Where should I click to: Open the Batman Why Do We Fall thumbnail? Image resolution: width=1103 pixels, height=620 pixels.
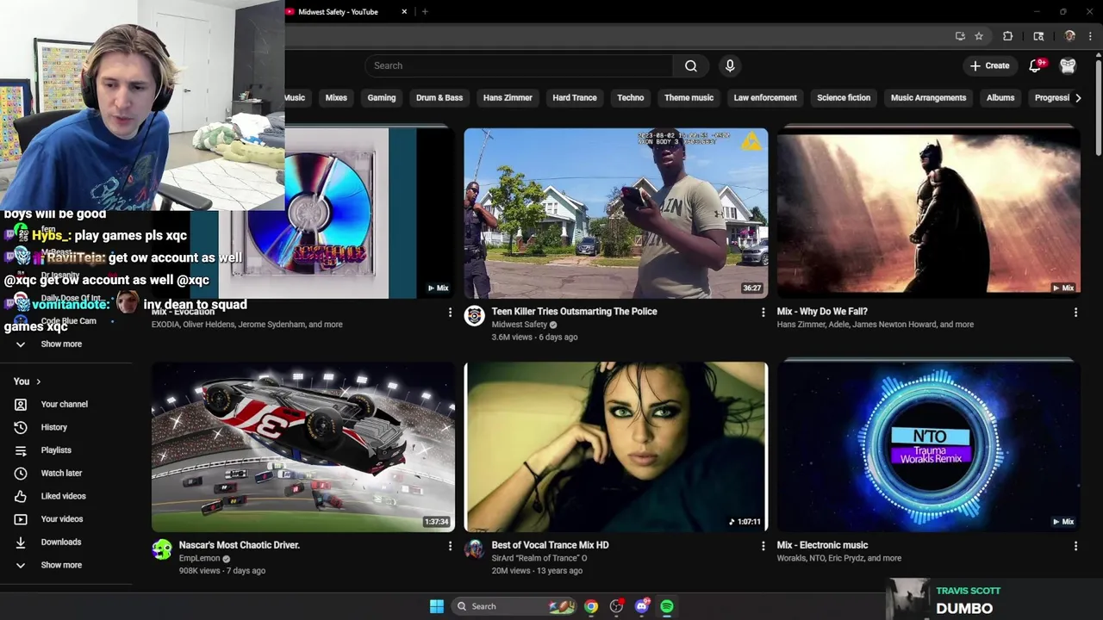[x=928, y=214]
